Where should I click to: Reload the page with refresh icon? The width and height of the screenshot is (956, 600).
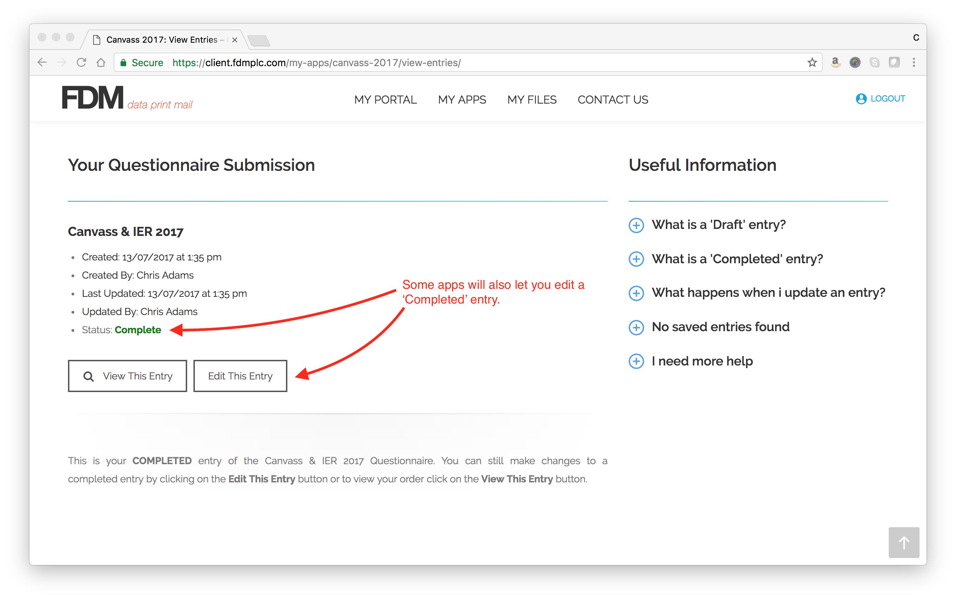tap(81, 62)
